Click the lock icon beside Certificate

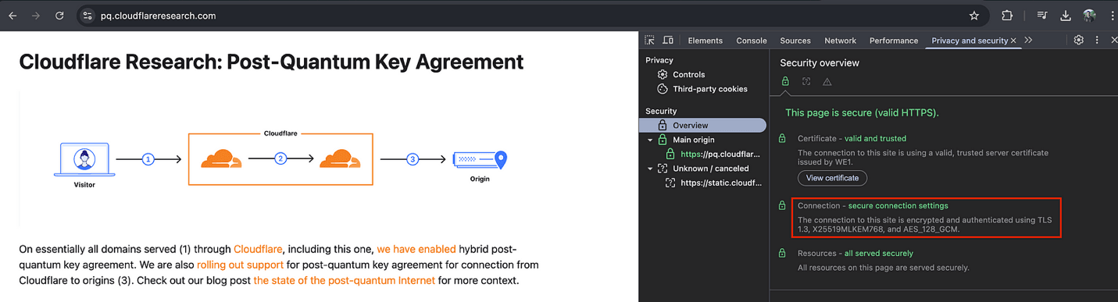click(782, 138)
